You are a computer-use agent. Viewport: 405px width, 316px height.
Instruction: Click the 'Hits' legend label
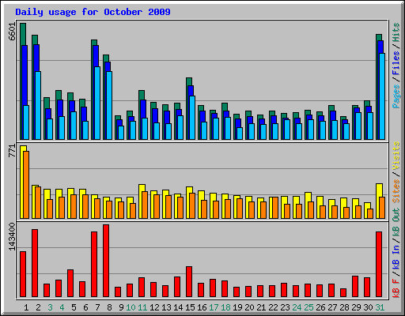tap(396, 32)
